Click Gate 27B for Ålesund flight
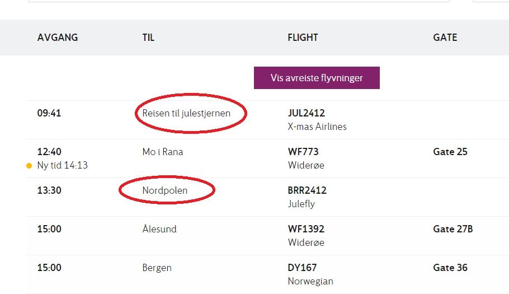Image resolution: width=509 pixels, height=294 pixels. (453, 229)
